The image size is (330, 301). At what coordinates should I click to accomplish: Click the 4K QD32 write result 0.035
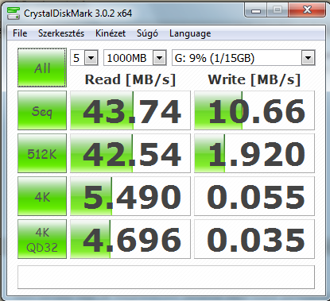pos(254,239)
